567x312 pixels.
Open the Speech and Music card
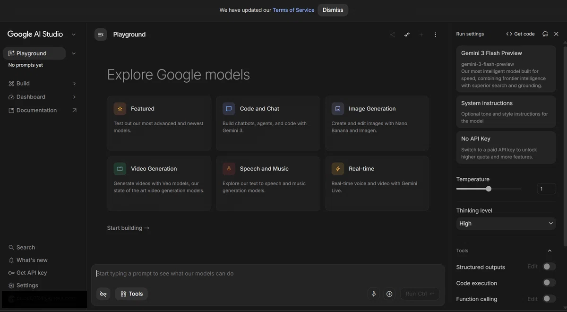(x=268, y=183)
